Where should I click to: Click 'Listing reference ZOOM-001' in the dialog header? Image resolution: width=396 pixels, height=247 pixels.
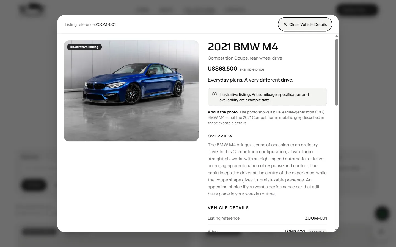pos(90,24)
